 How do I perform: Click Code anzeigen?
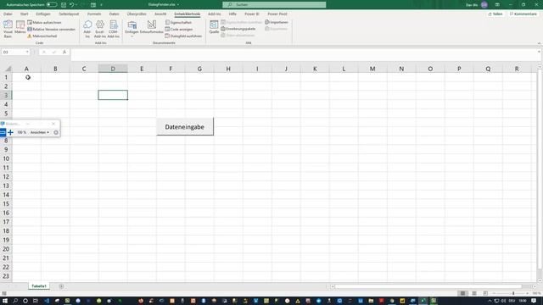coord(179,29)
